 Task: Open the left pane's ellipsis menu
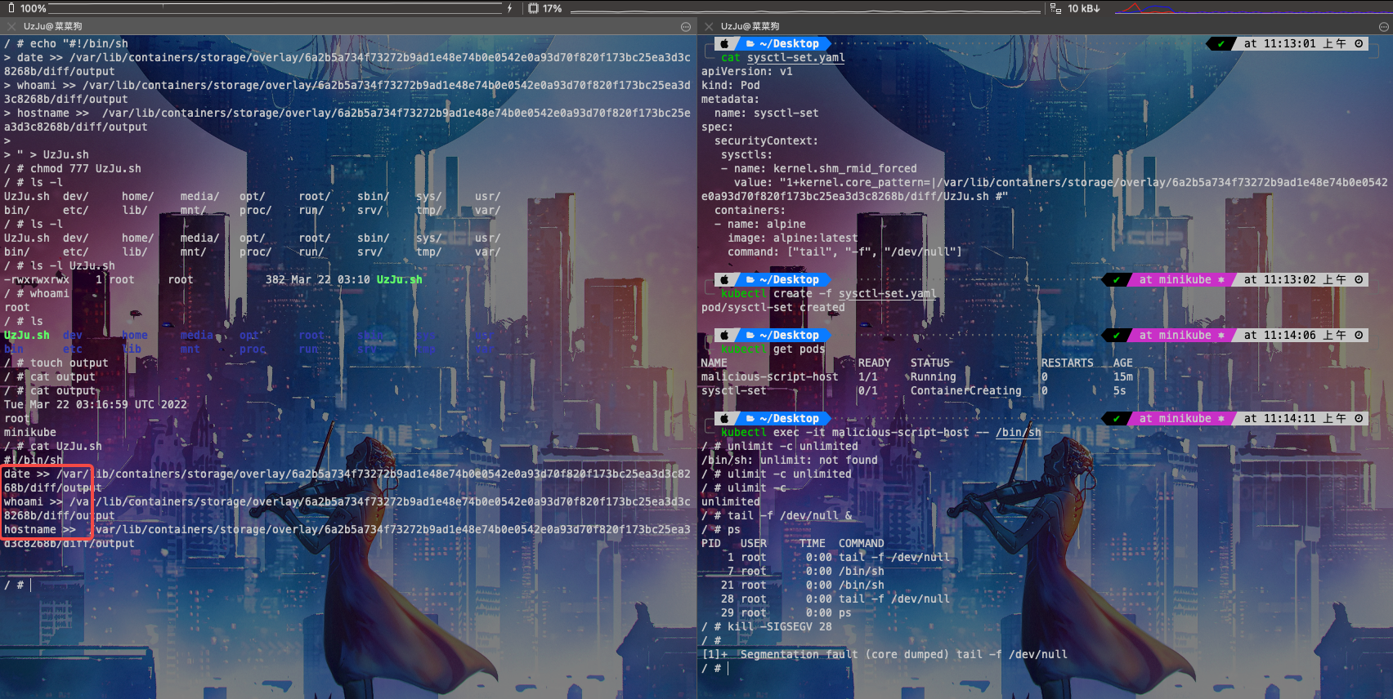(686, 26)
